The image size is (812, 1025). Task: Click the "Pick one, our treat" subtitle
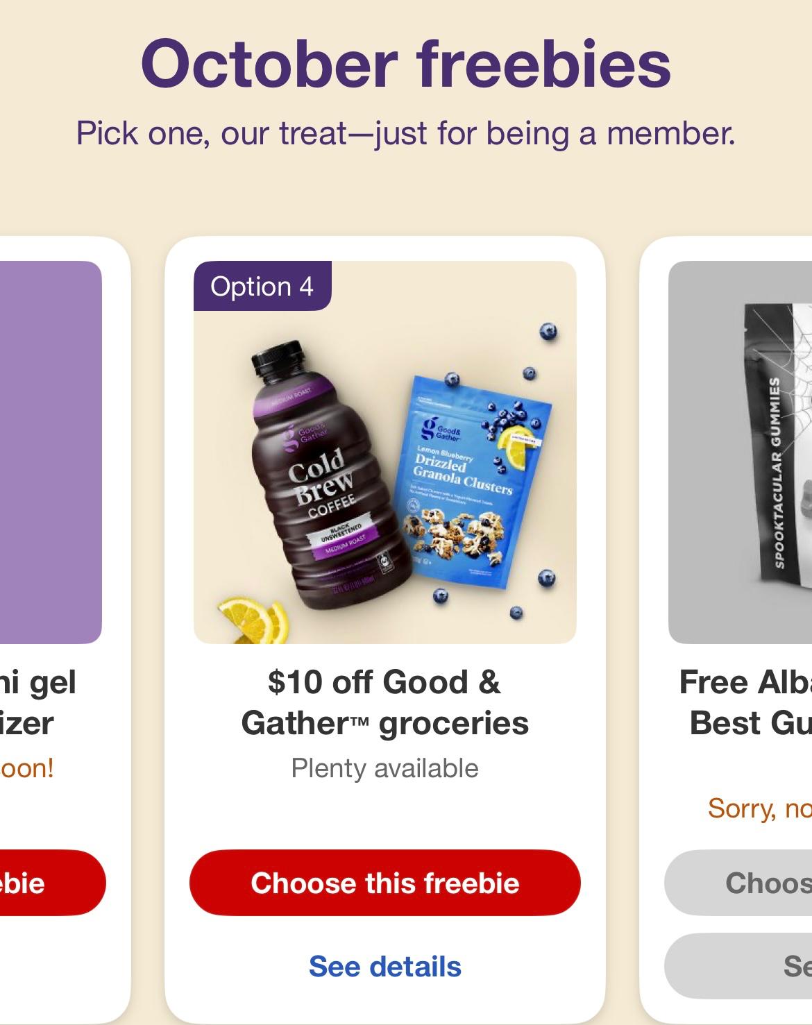pos(406,133)
